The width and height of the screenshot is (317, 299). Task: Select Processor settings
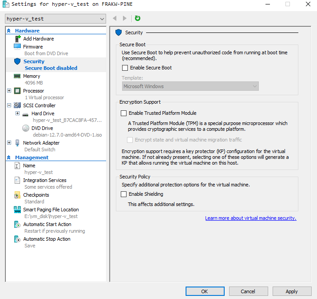click(34, 91)
